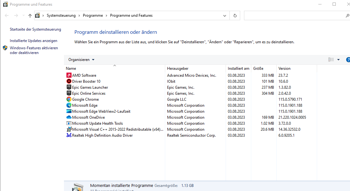Screen dimensions: 350x191
Task: Click version 115.0.5790.171 cell
Action: pyautogui.click(x=290, y=99)
